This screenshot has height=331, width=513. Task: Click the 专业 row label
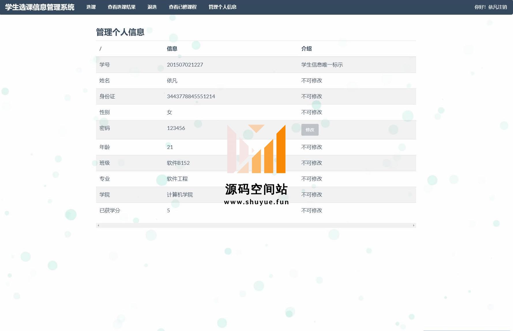tap(105, 179)
